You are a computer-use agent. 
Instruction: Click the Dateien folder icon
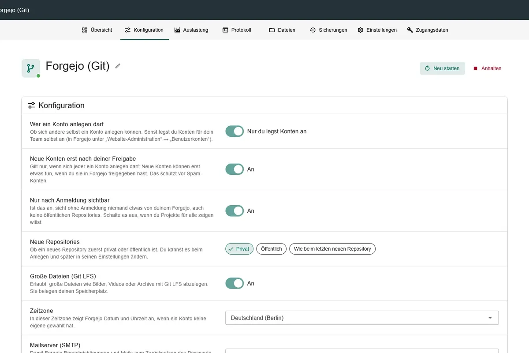click(272, 30)
